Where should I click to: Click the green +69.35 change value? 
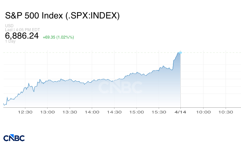(x=58, y=37)
